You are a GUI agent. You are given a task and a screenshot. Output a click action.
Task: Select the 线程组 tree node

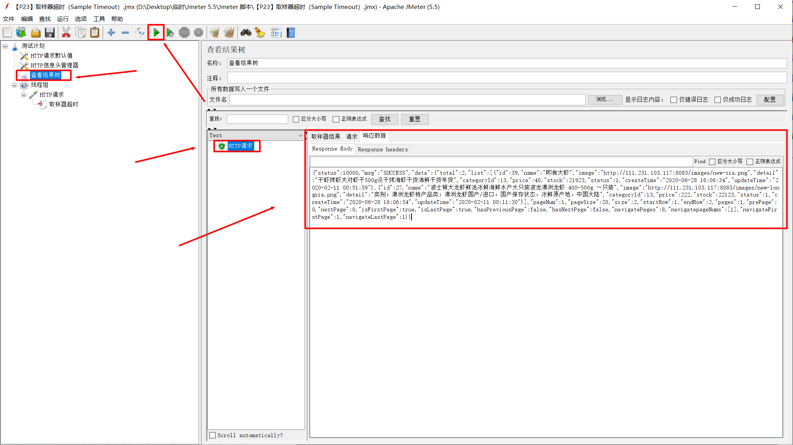point(40,85)
